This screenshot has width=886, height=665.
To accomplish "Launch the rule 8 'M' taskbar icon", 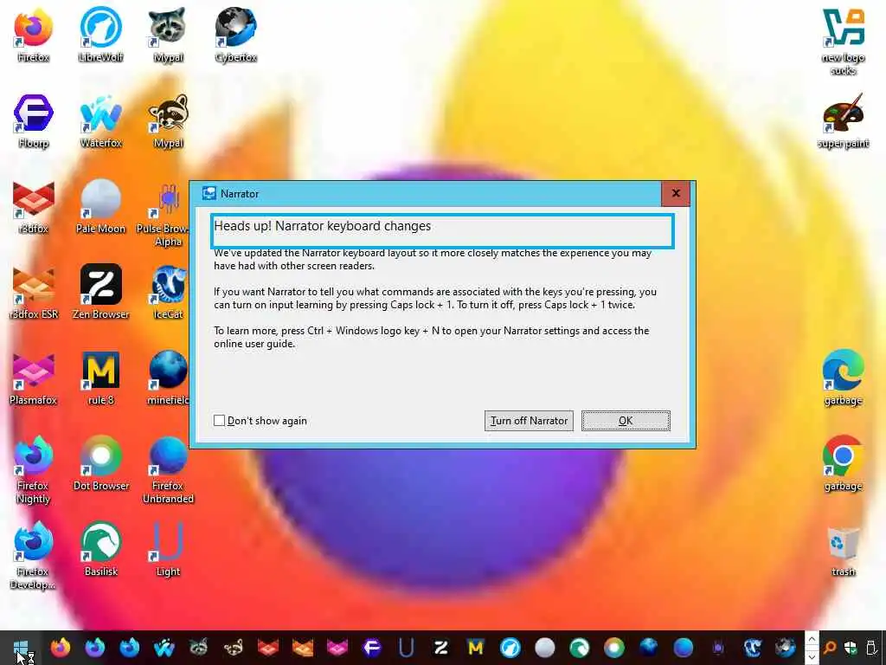I will 475,648.
